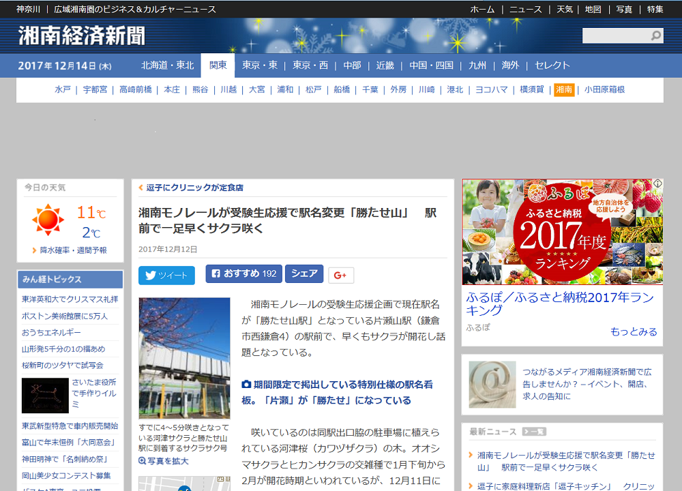Viewport: 682px width, 491px height.
Task: Open the ふるぽ／ふるさと納税2017年ランキング ad title
Action: click(560, 303)
